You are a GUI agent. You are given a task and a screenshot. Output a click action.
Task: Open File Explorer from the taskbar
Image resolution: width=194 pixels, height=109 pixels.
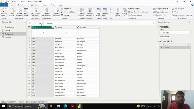(58, 106)
